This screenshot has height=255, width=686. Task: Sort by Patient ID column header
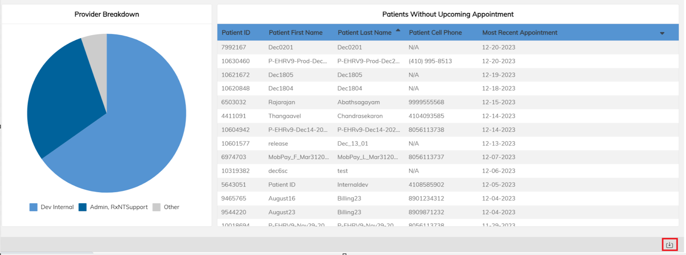[x=236, y=33]
